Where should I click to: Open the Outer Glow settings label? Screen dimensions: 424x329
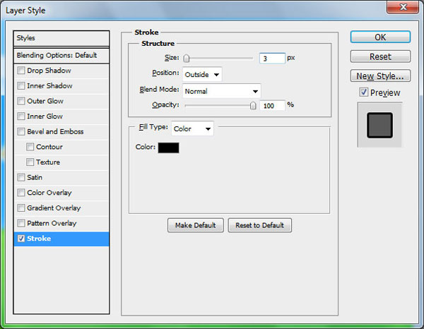[45, 101]
